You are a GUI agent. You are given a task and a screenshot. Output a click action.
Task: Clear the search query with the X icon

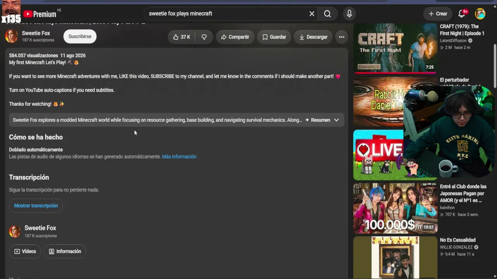point(312,14)
